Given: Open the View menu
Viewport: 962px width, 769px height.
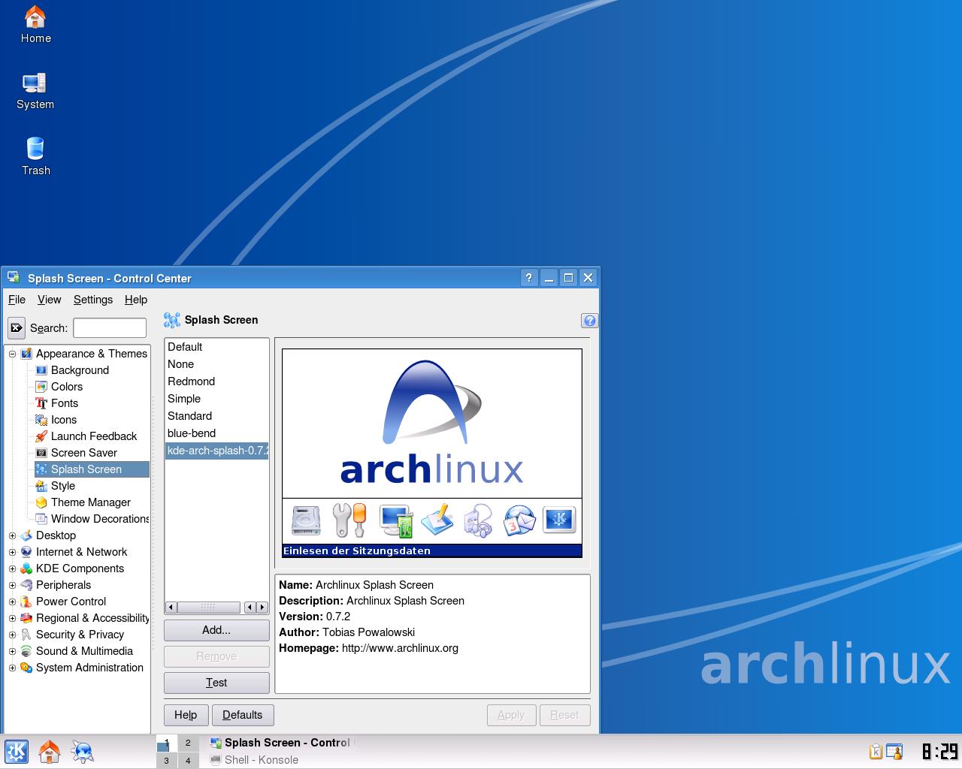Looking at the screenshot, I should [x=49, y=300].
